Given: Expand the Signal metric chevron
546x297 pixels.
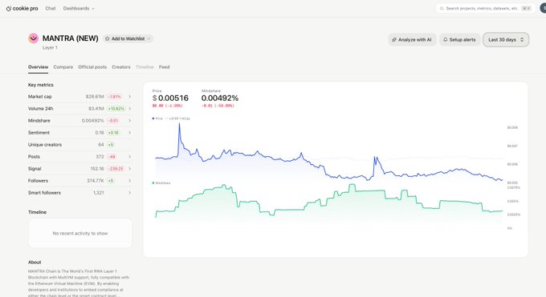Looking at the screenshot, I should (x=129, y=168).
